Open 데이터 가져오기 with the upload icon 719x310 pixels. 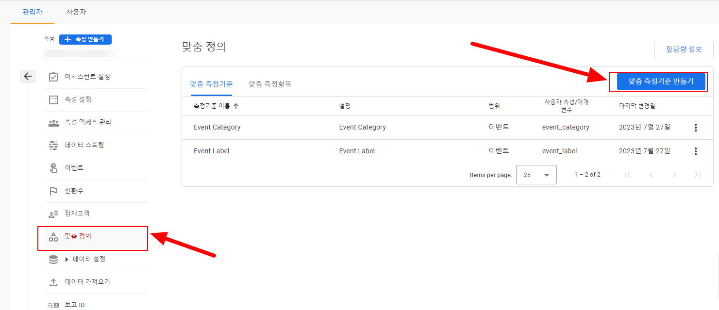53,282
